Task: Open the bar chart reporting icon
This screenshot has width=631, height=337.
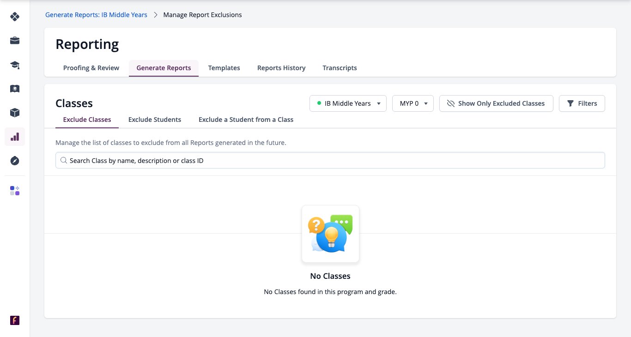Action: click(x=15, y=137)
